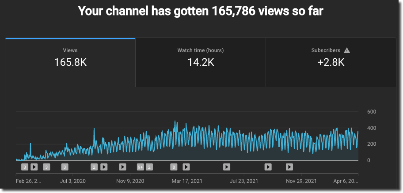Switch to the Watch time (hours) tab
This screenshot has width=403, height=193.
click(200, 57)
